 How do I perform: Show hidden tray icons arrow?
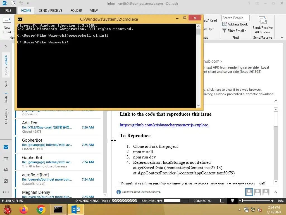click(x=239, y=210)
